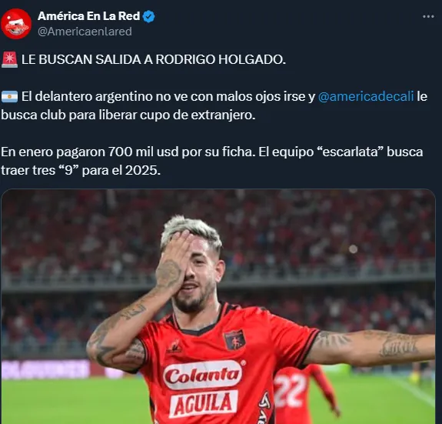Screen dimensions: 442x424
Task: Click the club crest on the red jersey
Action: tap(234, 340)
